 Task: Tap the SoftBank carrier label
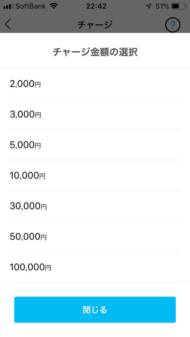(31, 6)
